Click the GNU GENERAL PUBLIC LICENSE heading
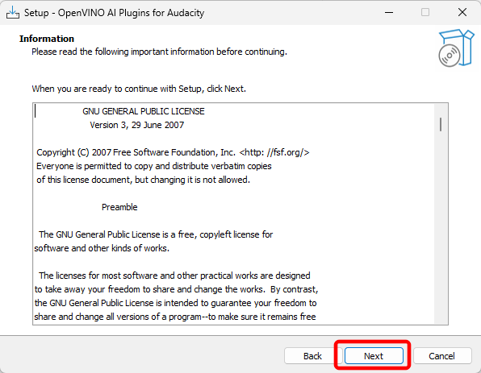Image resolution: width=481 pixels, height=373 pixels. (144, 111)
